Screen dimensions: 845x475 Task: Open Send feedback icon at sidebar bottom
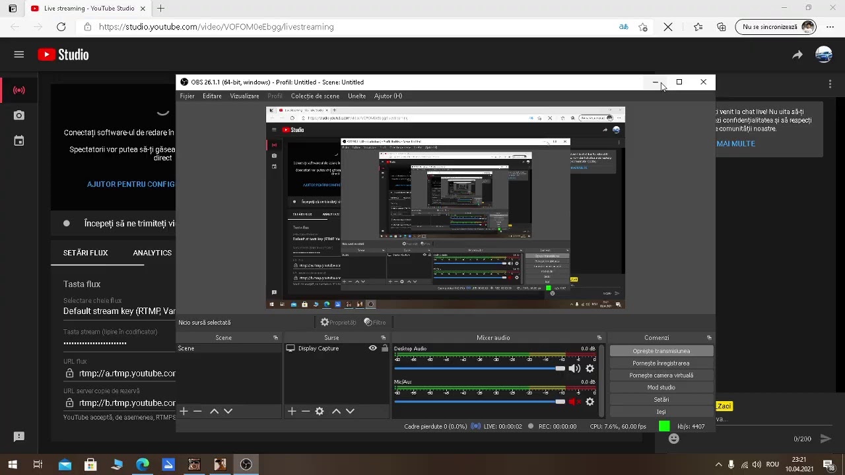[x=19, y=436]
